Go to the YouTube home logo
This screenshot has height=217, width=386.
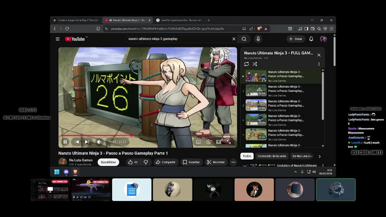tap(75, 39)
